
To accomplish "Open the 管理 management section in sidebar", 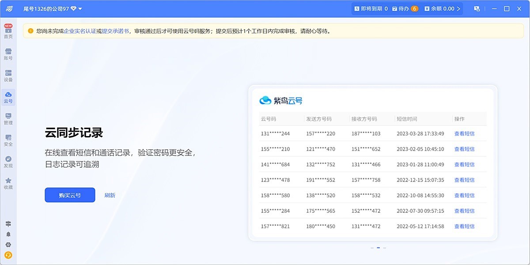I will 8,118.
